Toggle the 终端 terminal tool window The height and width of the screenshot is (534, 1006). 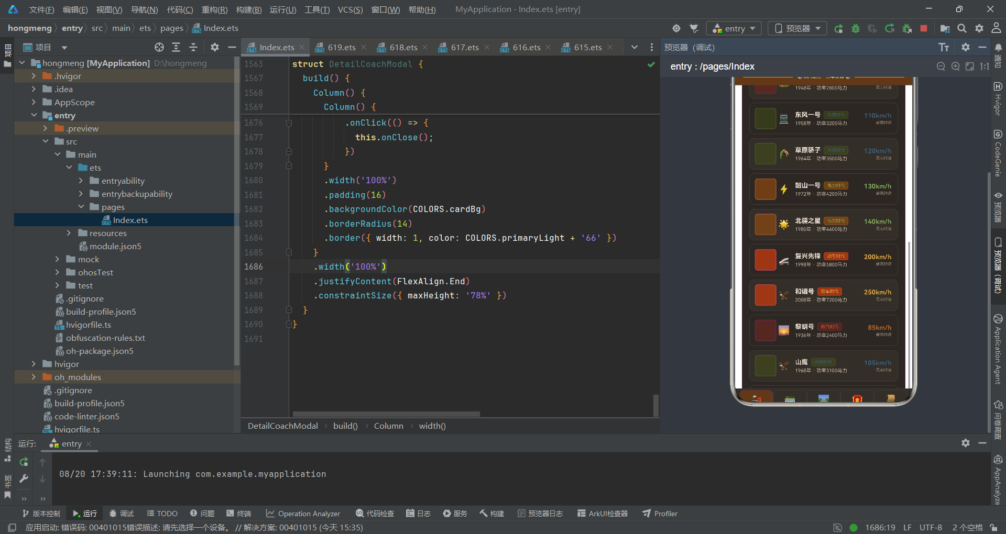239,514
